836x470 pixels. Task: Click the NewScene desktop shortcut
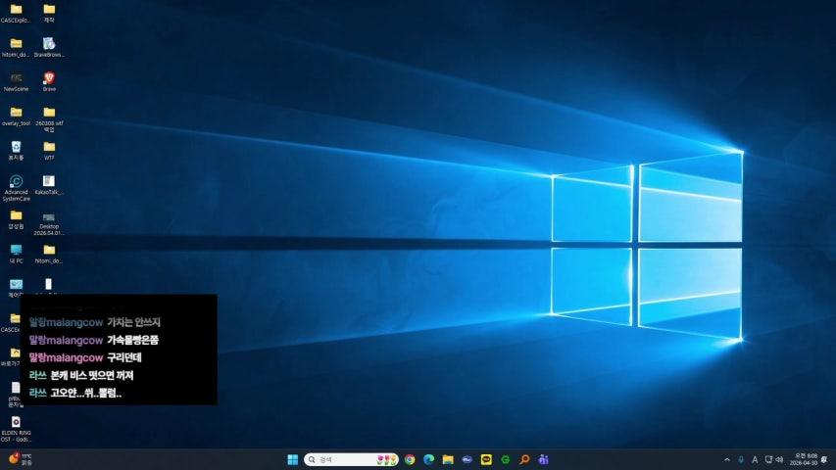(16, 78)
